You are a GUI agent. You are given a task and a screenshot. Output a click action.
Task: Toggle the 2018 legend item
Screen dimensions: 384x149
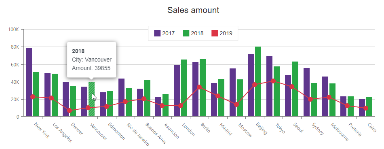tap(193, 33)
